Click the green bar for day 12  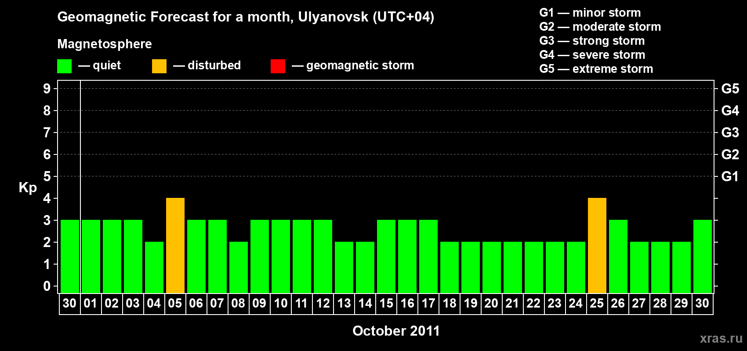pos(323,256)
